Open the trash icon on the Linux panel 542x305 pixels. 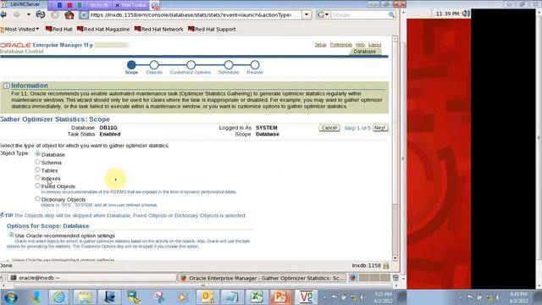(395, 278)
